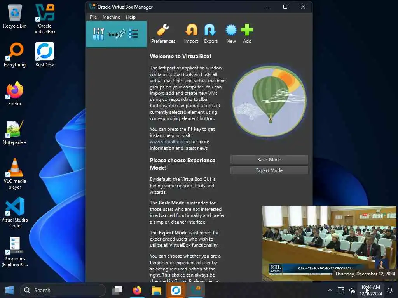This screenshot has width=398, height=298.
Task: Select Notepad++ desktop shortcut
Action: [x=15, y=133]
